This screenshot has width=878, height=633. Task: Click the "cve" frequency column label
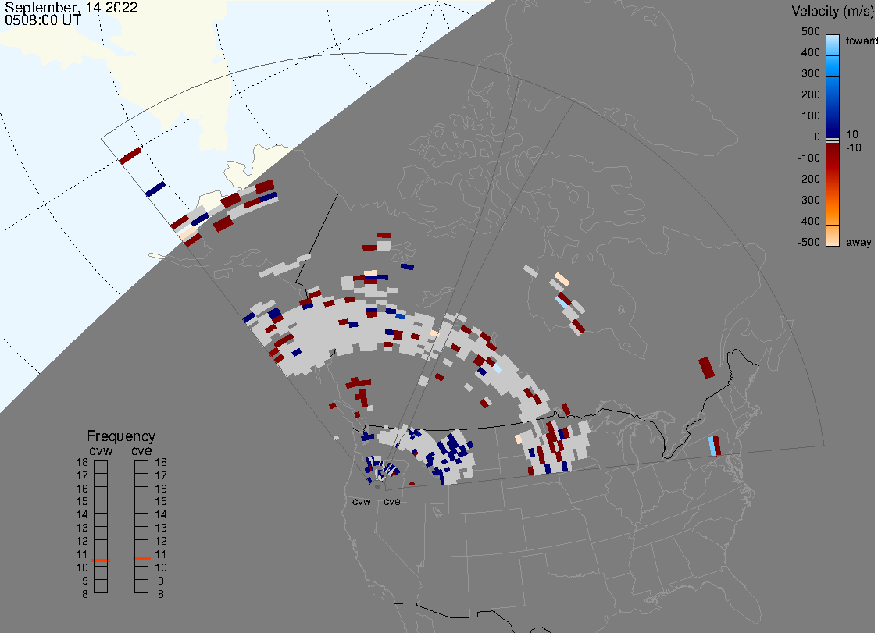coord(141,450)
